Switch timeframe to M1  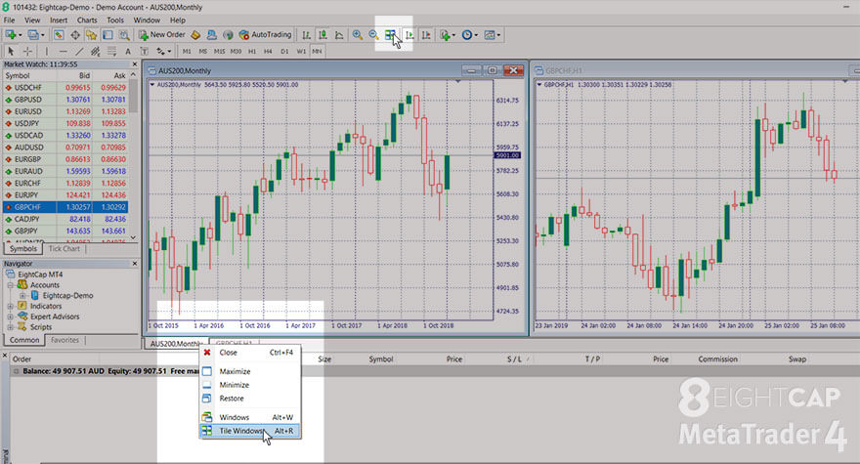pyautogui.click(x=187, y=52)
